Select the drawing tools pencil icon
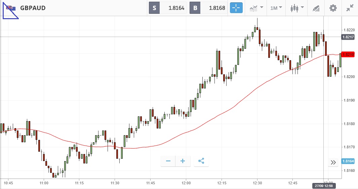This screenshot has height=189, width=358. pyautogui.click(x=316, y=8)
